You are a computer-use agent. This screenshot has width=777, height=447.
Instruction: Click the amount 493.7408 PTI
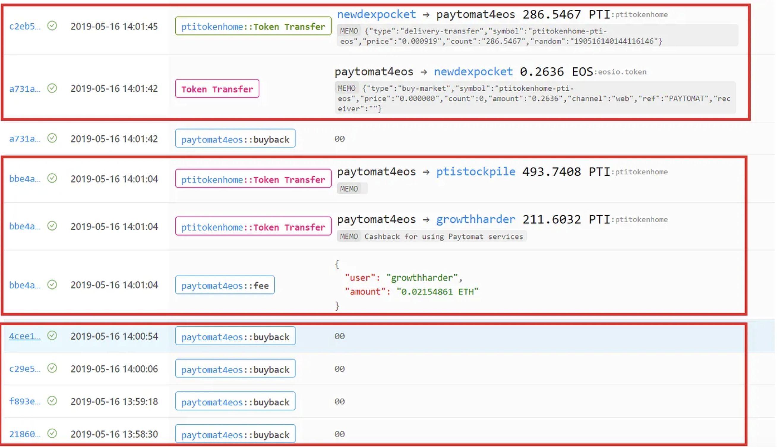tap(566, 172)
